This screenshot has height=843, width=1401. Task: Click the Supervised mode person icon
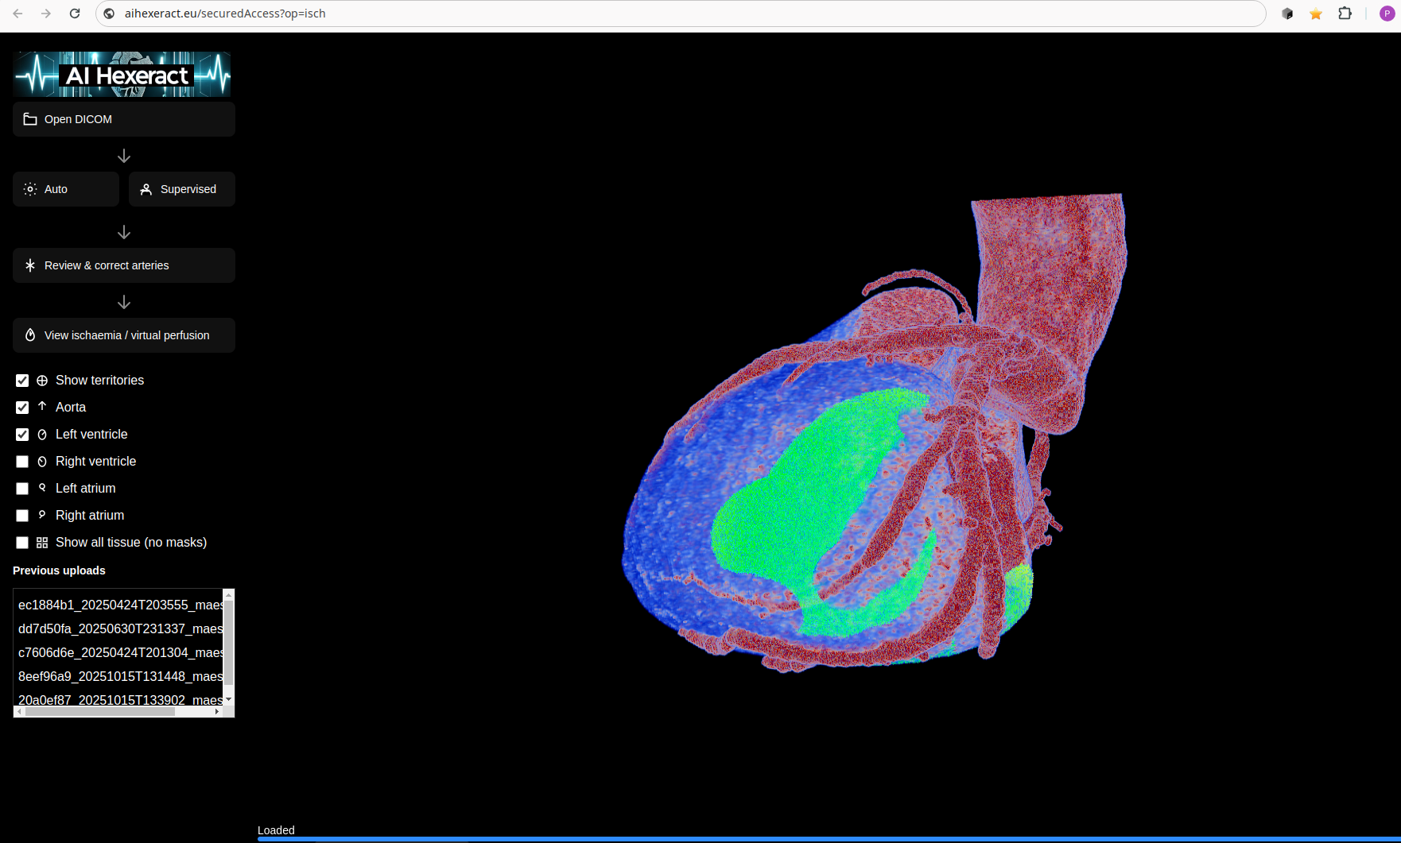[x=146, y=189]
